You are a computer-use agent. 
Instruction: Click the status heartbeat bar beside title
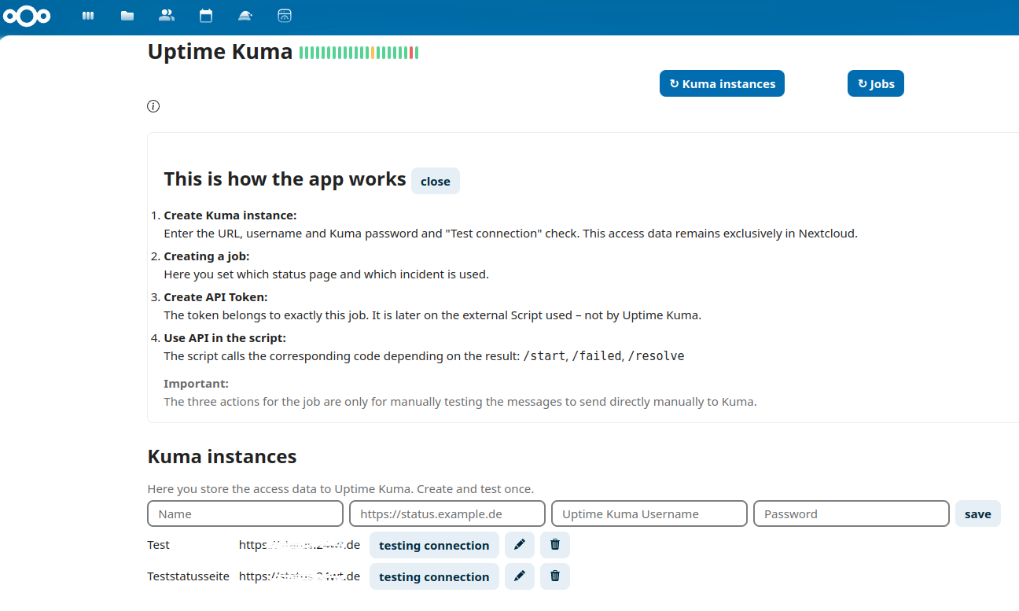tap(359, 53)
